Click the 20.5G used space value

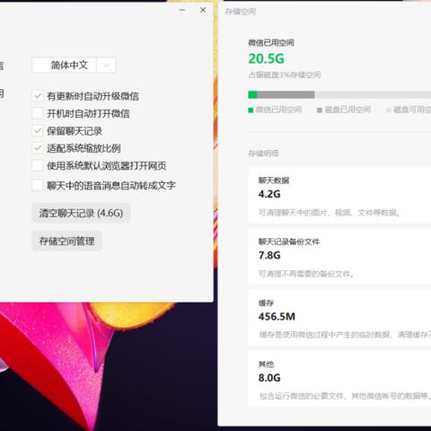click(266, 58)
